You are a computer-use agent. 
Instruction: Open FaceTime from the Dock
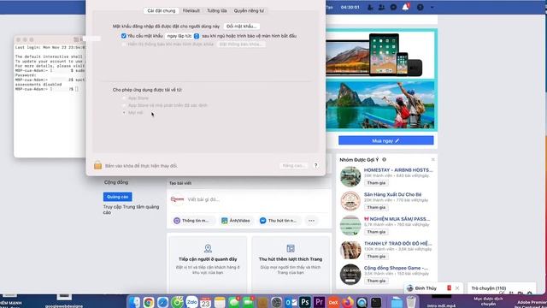pos(248,302)
